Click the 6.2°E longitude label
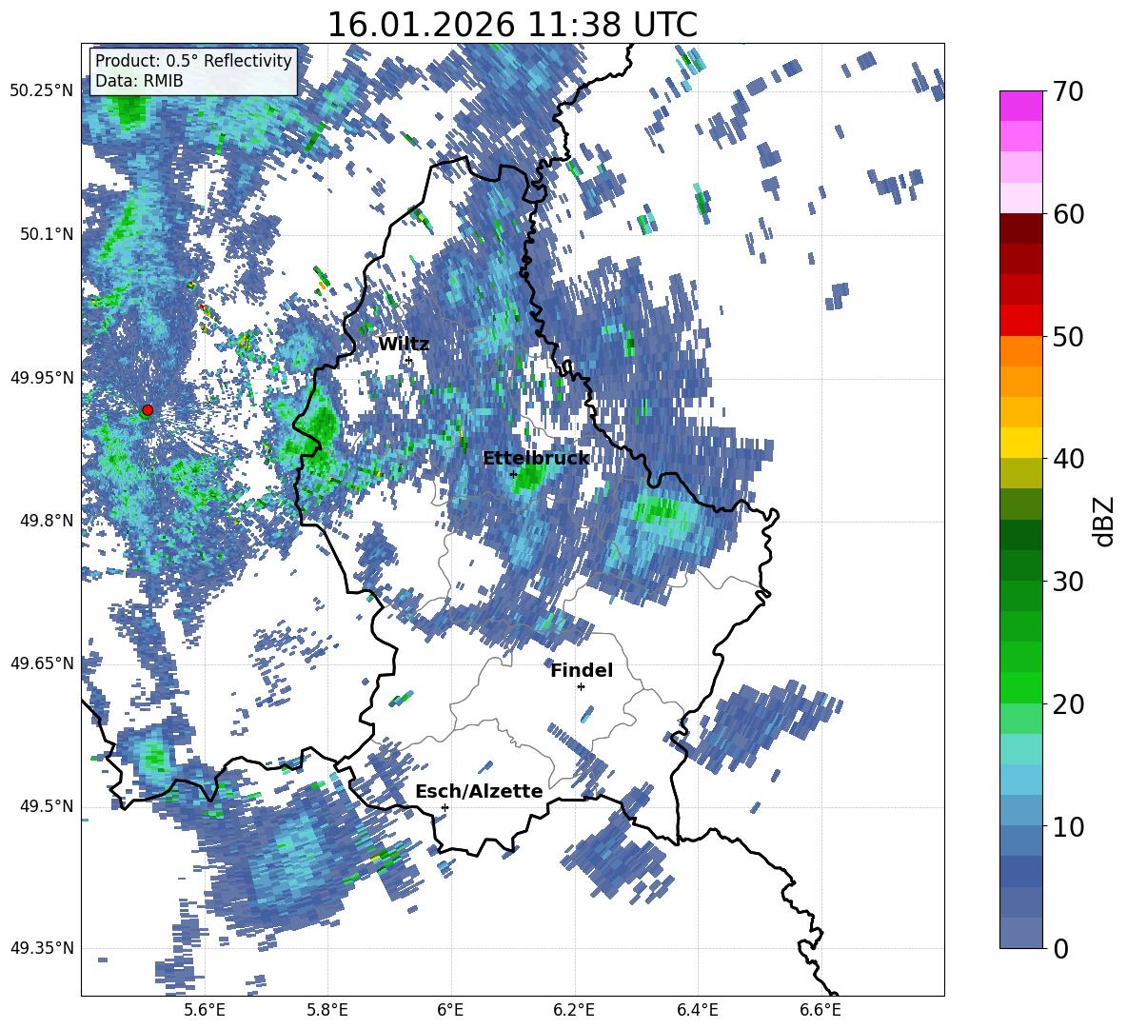 coord(574,1010)
